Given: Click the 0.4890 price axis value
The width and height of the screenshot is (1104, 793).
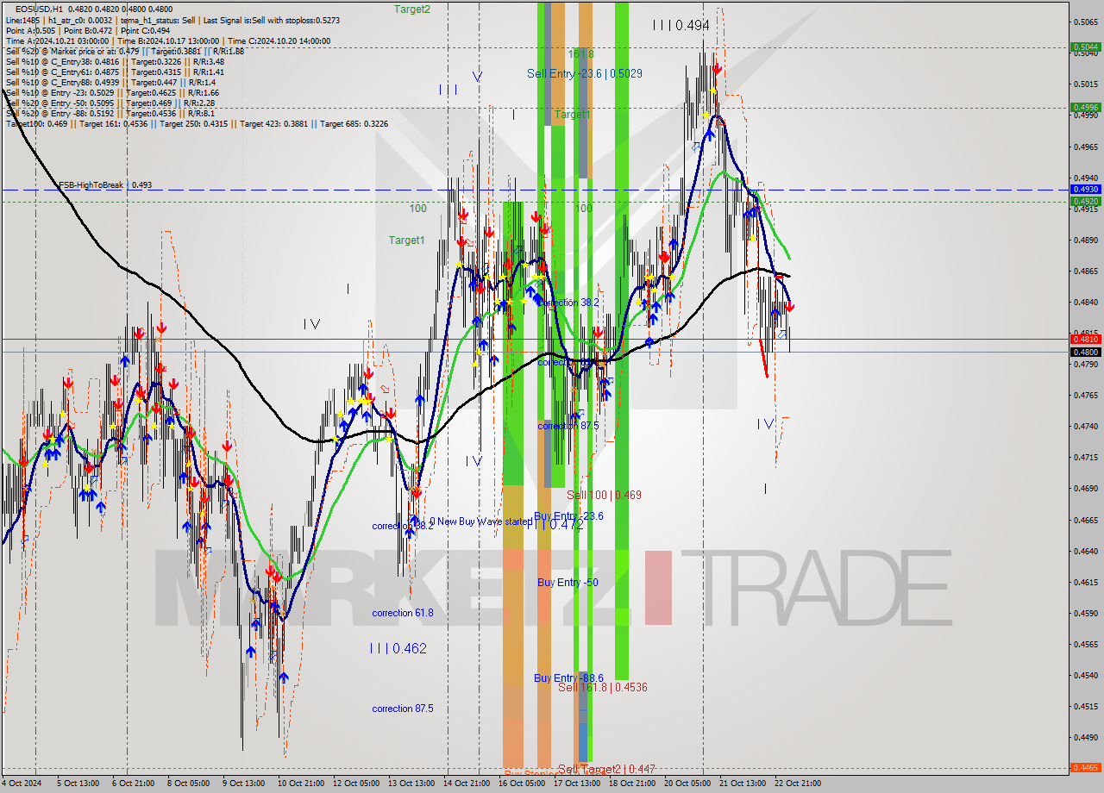Looking at the screenshot, I should pos(1085,240).
